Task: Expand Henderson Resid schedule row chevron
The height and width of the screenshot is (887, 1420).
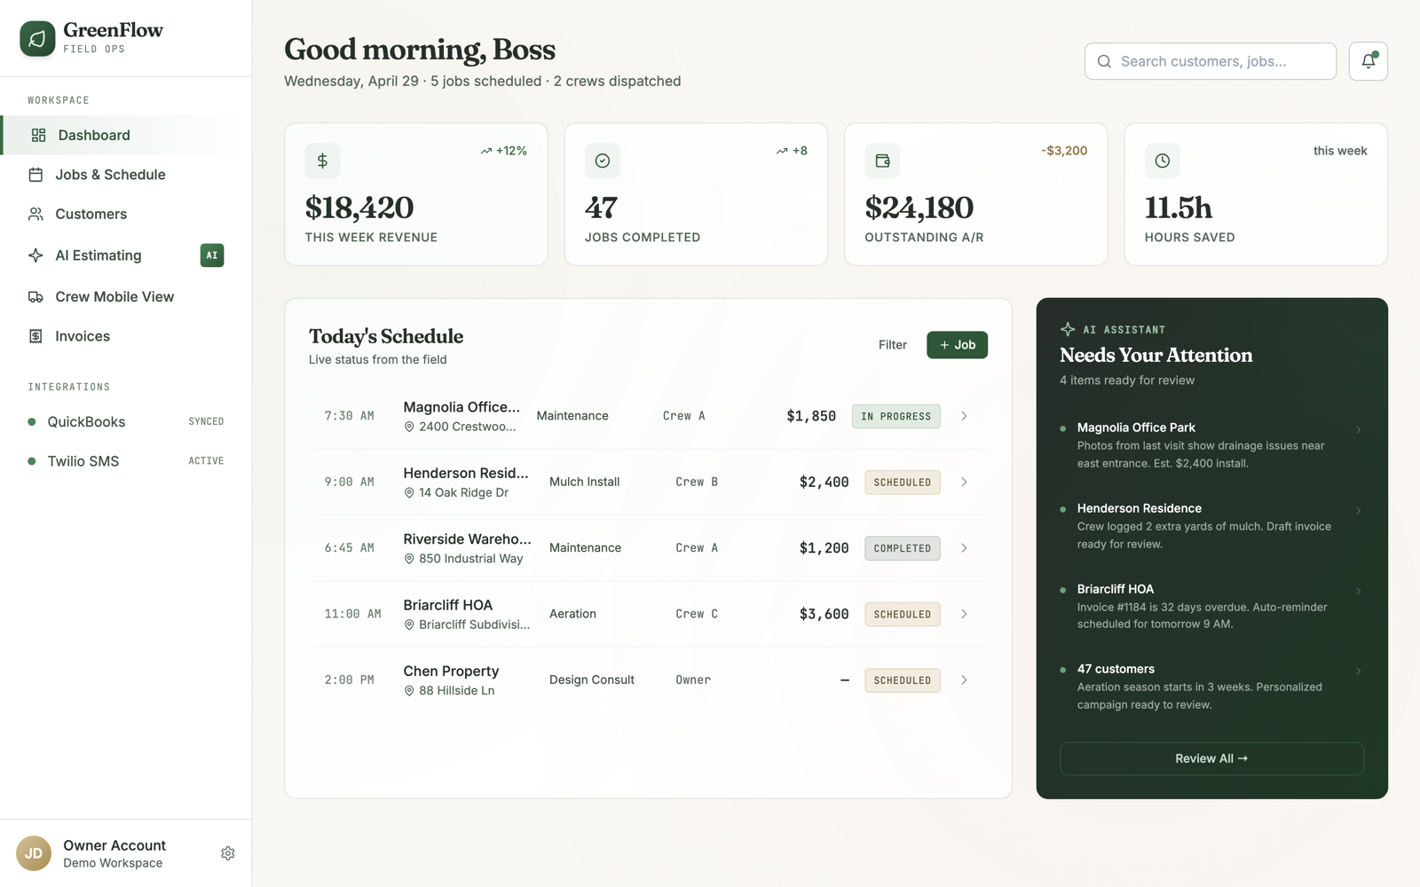Action: 964,482
